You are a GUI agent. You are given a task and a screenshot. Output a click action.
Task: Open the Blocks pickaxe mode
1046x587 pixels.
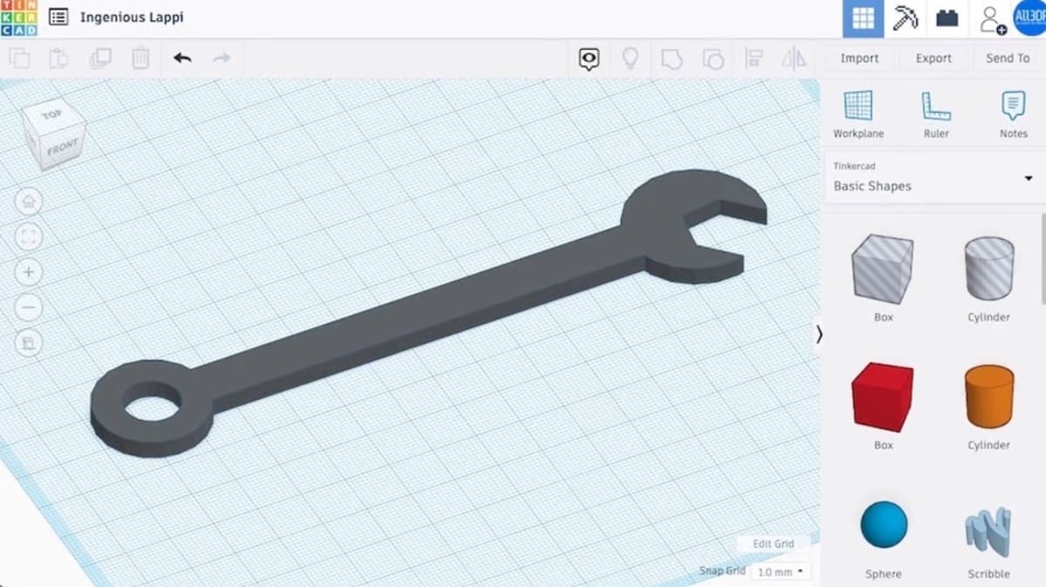(x=906, y=18)
